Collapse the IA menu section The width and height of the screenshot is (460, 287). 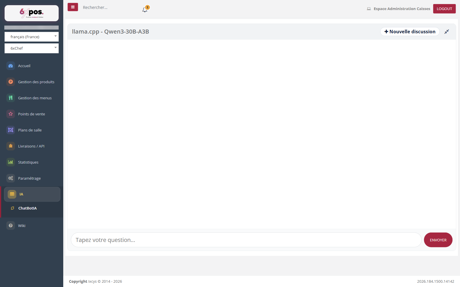point(32,194)
